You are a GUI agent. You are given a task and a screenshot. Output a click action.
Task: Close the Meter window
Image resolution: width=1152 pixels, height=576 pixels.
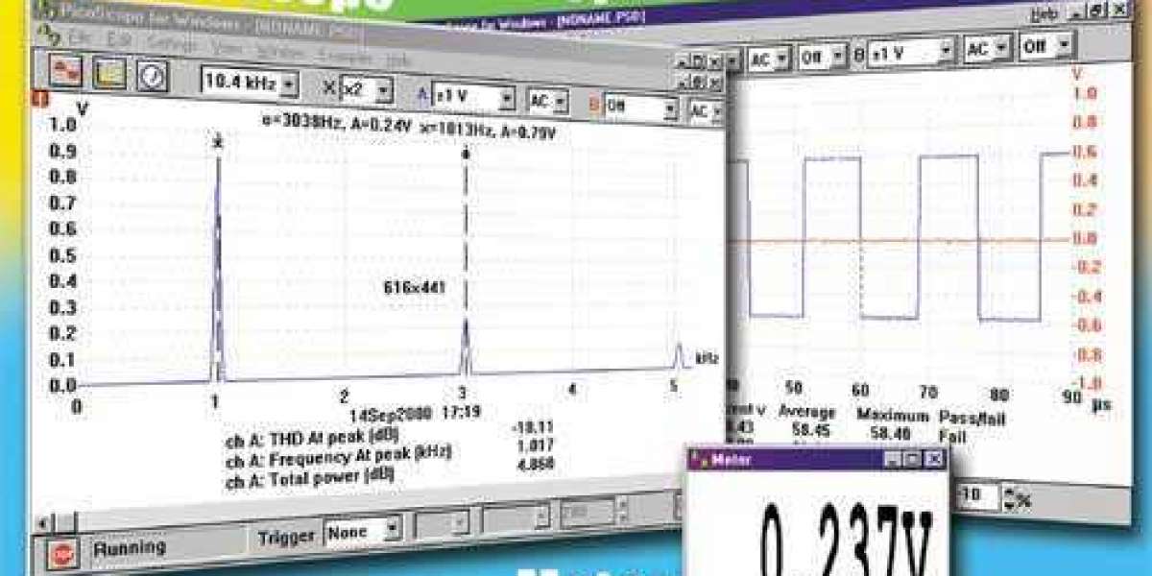click(x=933, y=460)
